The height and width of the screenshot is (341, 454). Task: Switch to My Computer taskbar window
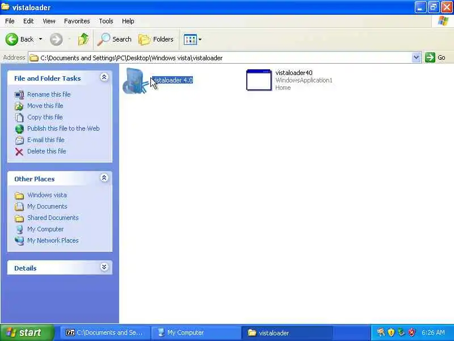click(x=196, y=332)
